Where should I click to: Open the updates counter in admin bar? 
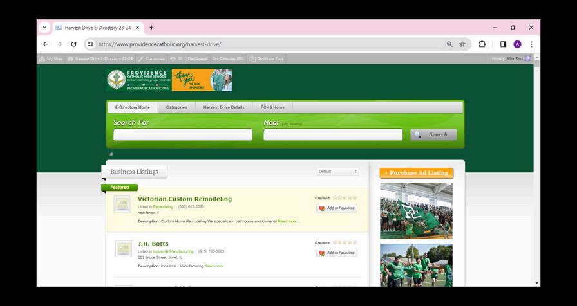point(176,59)
